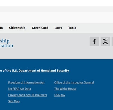The height and width of the screenshot is (110, 113).
Task: Open the USA.gov footer link
Action: click(x=60, y=95)
